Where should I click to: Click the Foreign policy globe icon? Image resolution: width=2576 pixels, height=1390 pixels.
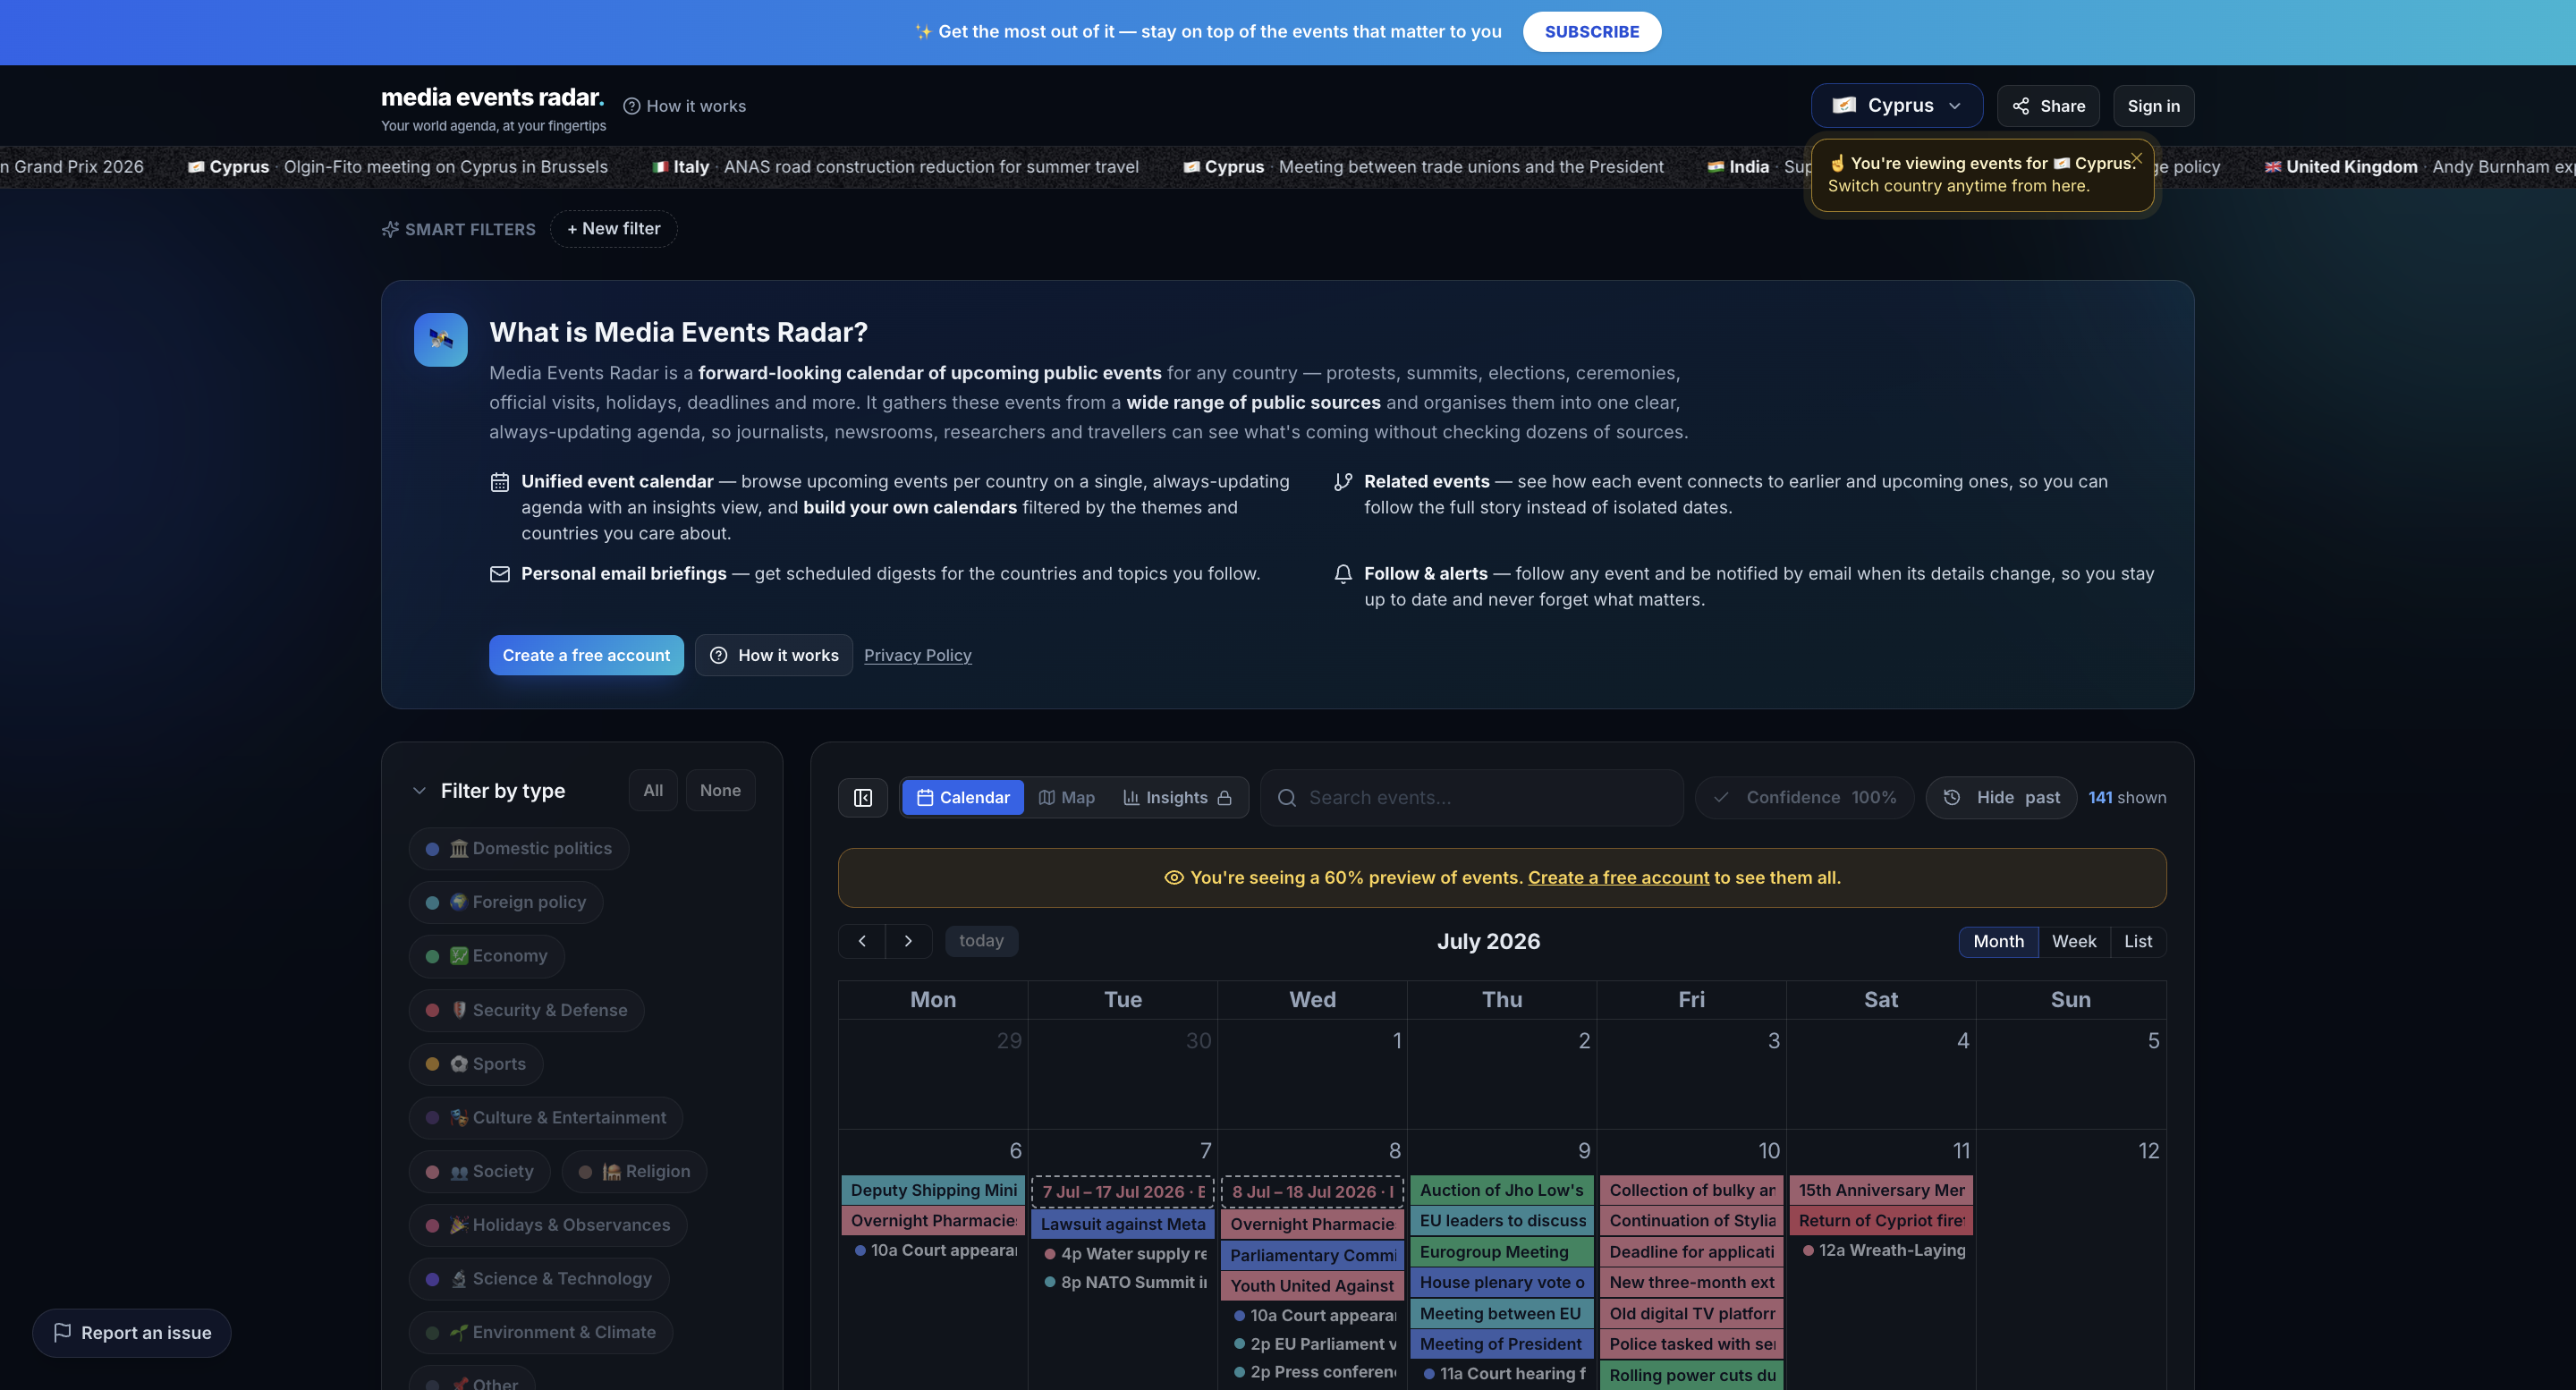(x=458, y=902)
